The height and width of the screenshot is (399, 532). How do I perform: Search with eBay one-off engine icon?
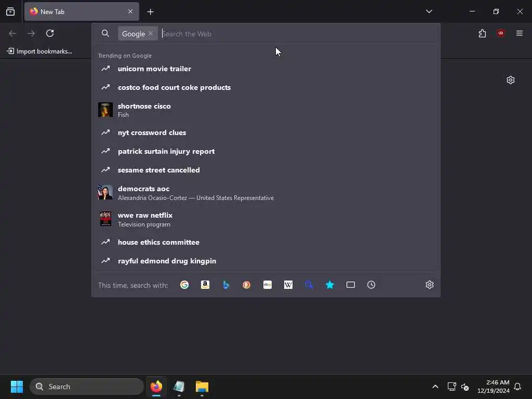click(268, 285)
